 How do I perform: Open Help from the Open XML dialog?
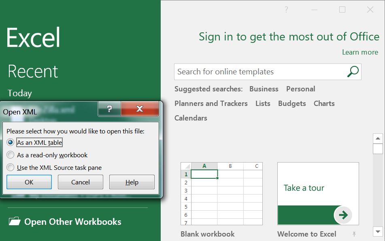tap(132, 182)
